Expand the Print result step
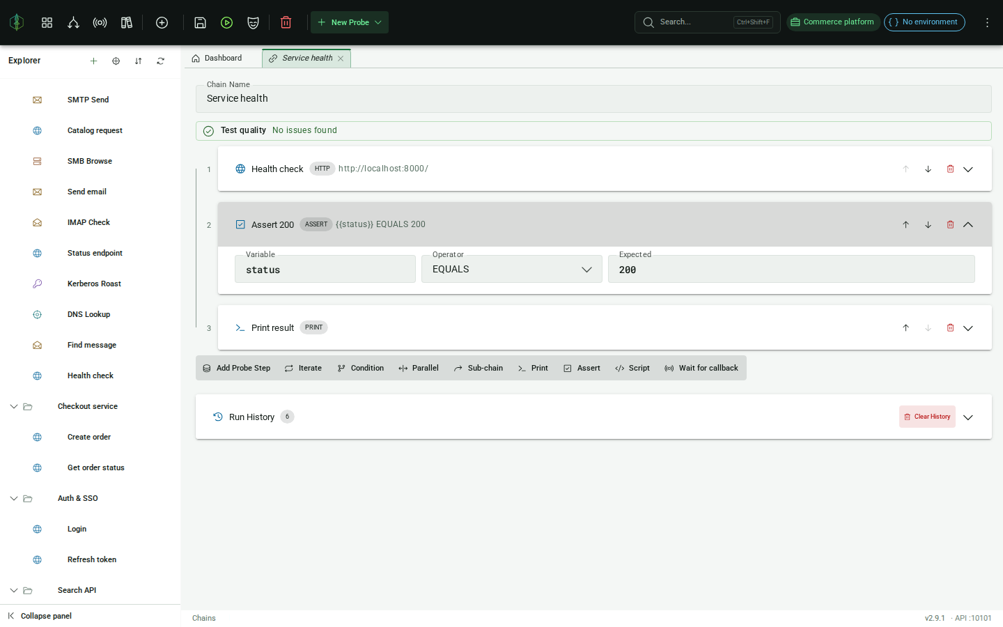Screen dimensions: 1003x627 (x=968, y=328)
